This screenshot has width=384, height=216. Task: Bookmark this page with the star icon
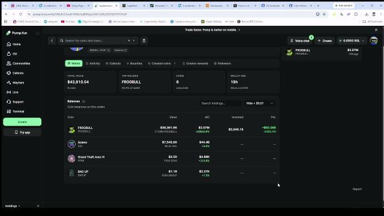pyautogui.click(x=324, y=14)
